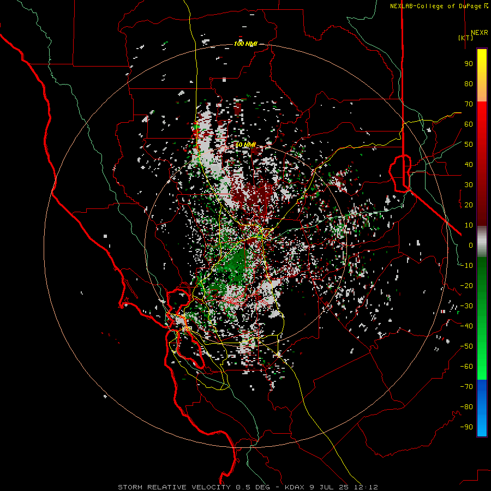Click the -40 value on velocity scale
Image resolution: width=491 pixels, height=491 pixels.
tap(466, 326)
